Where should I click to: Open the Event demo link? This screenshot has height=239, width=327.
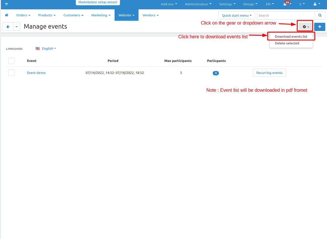tap(36, 73)
